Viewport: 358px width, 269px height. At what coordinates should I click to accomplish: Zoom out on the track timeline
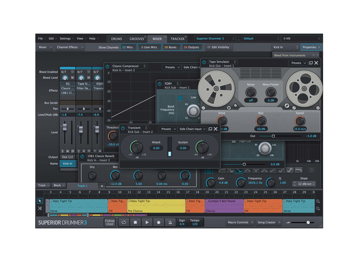click(x=318, y=208)
